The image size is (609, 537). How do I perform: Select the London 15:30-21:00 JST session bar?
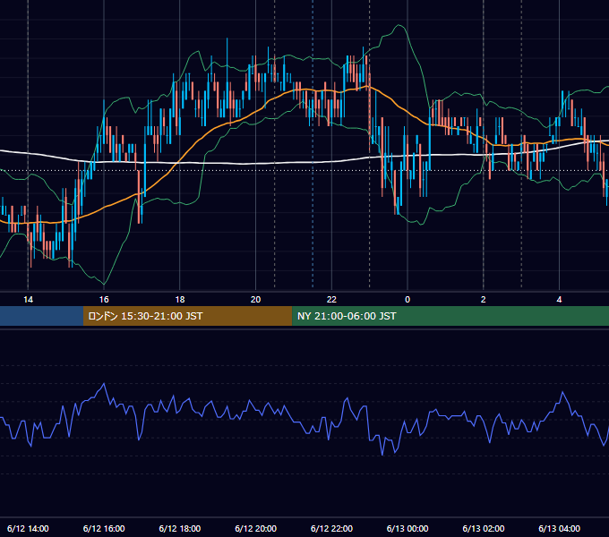(187, 316)
